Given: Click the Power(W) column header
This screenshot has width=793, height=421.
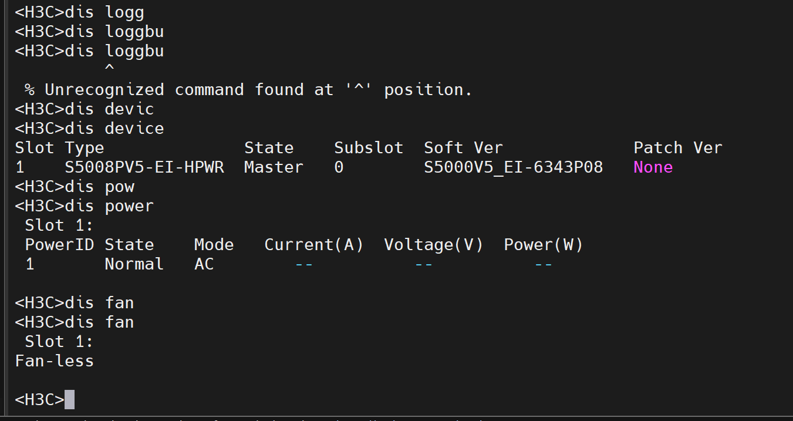Looking at the screenshot, I should pyautogui.click(x=543, y=245).
